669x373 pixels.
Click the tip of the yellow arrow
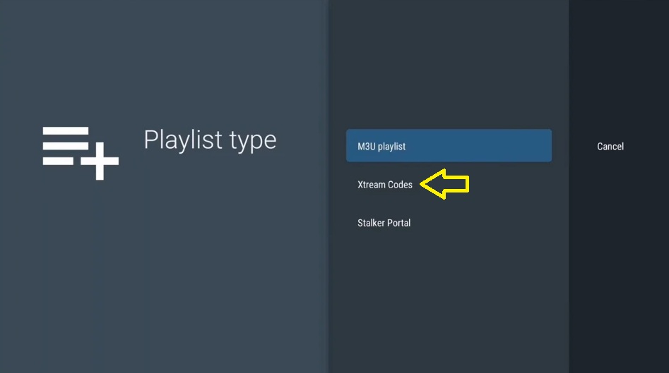pyautogui.click(x=423, y=184)
